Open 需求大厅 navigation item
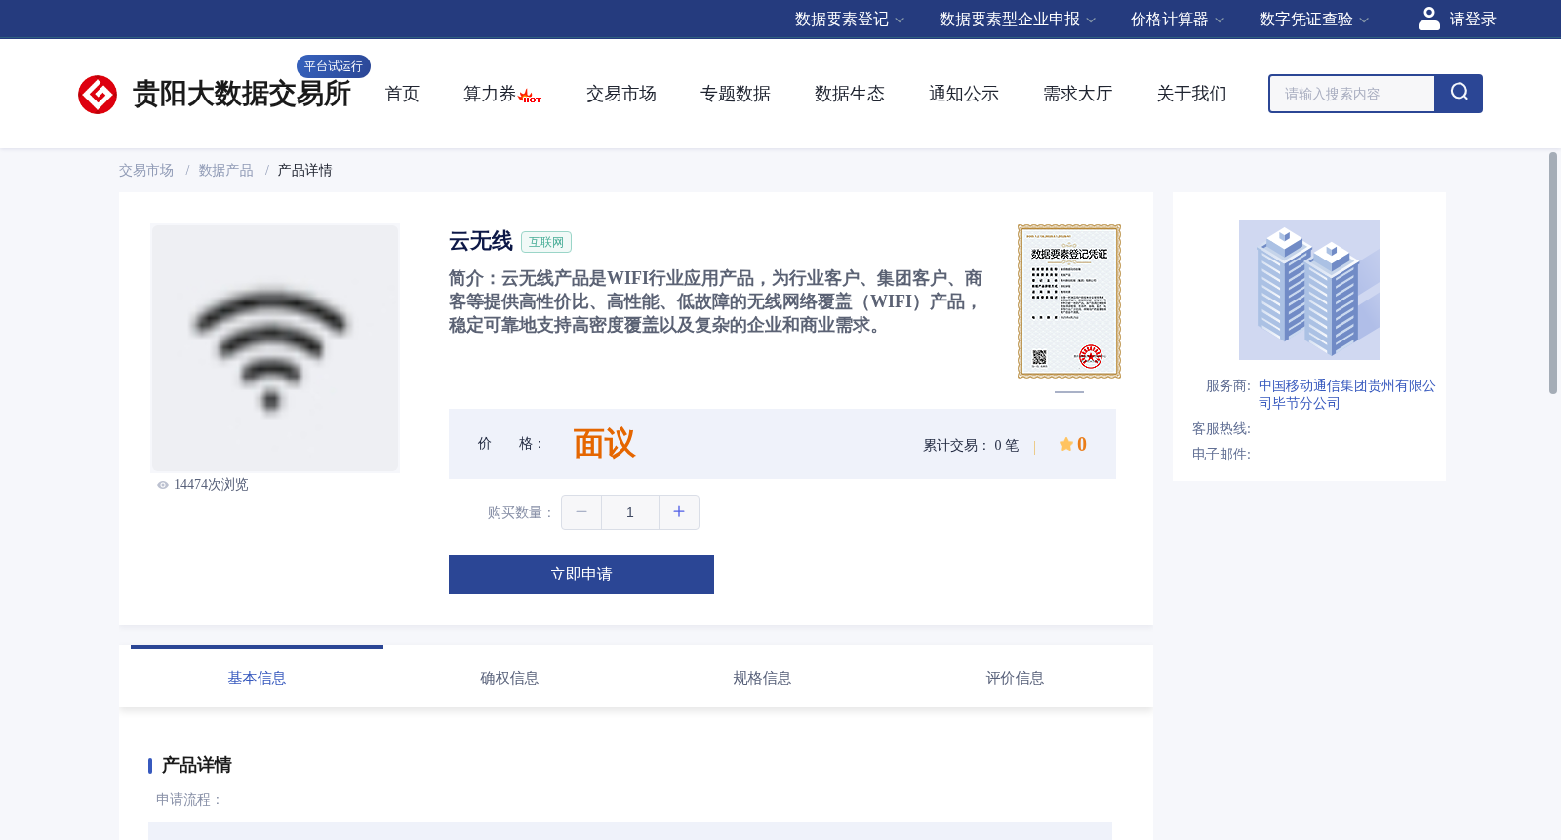 1078,94
